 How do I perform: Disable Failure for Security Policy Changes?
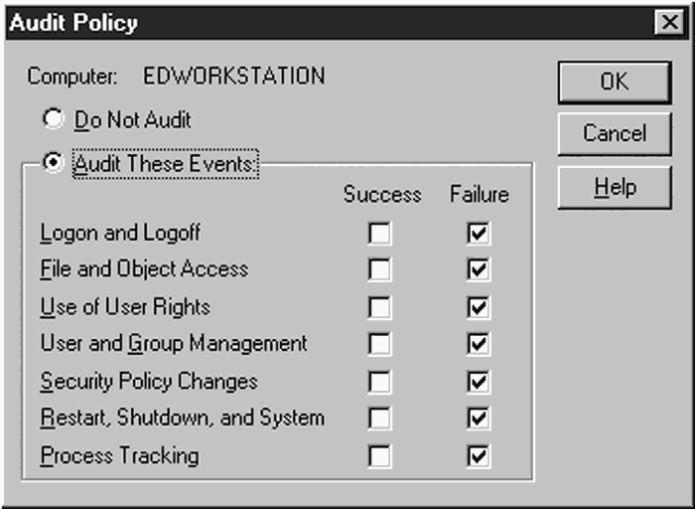pos(479,382)
